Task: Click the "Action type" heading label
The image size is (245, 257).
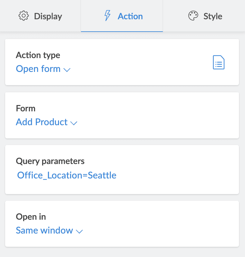Action: click(x=38, y=55)
